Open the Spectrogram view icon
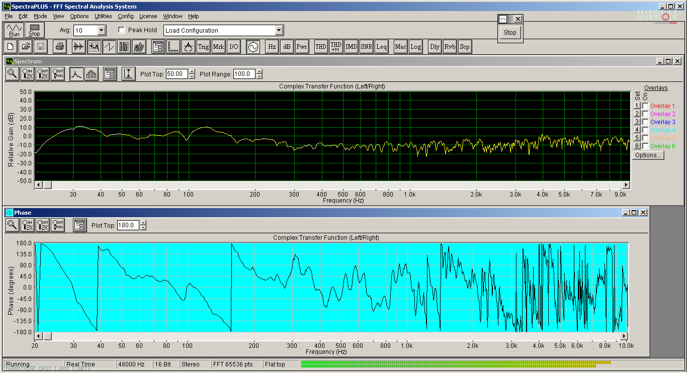Screen dimensions: 687x373 pyautogui.click(x=124, y=47)
